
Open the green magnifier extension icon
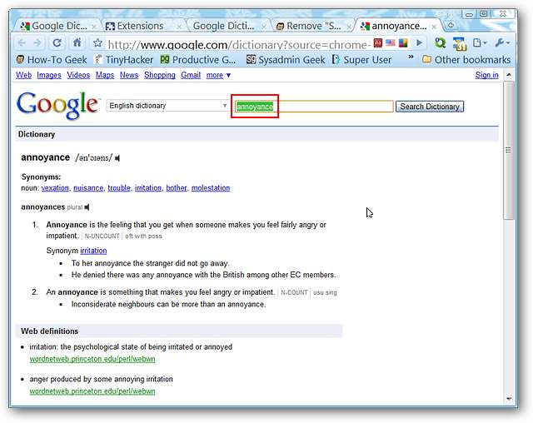[x=441, y=43]
